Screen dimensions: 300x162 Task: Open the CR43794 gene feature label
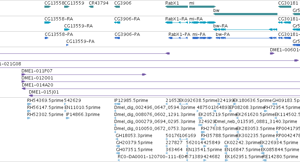pyautogui.click(x=99, y=3)
